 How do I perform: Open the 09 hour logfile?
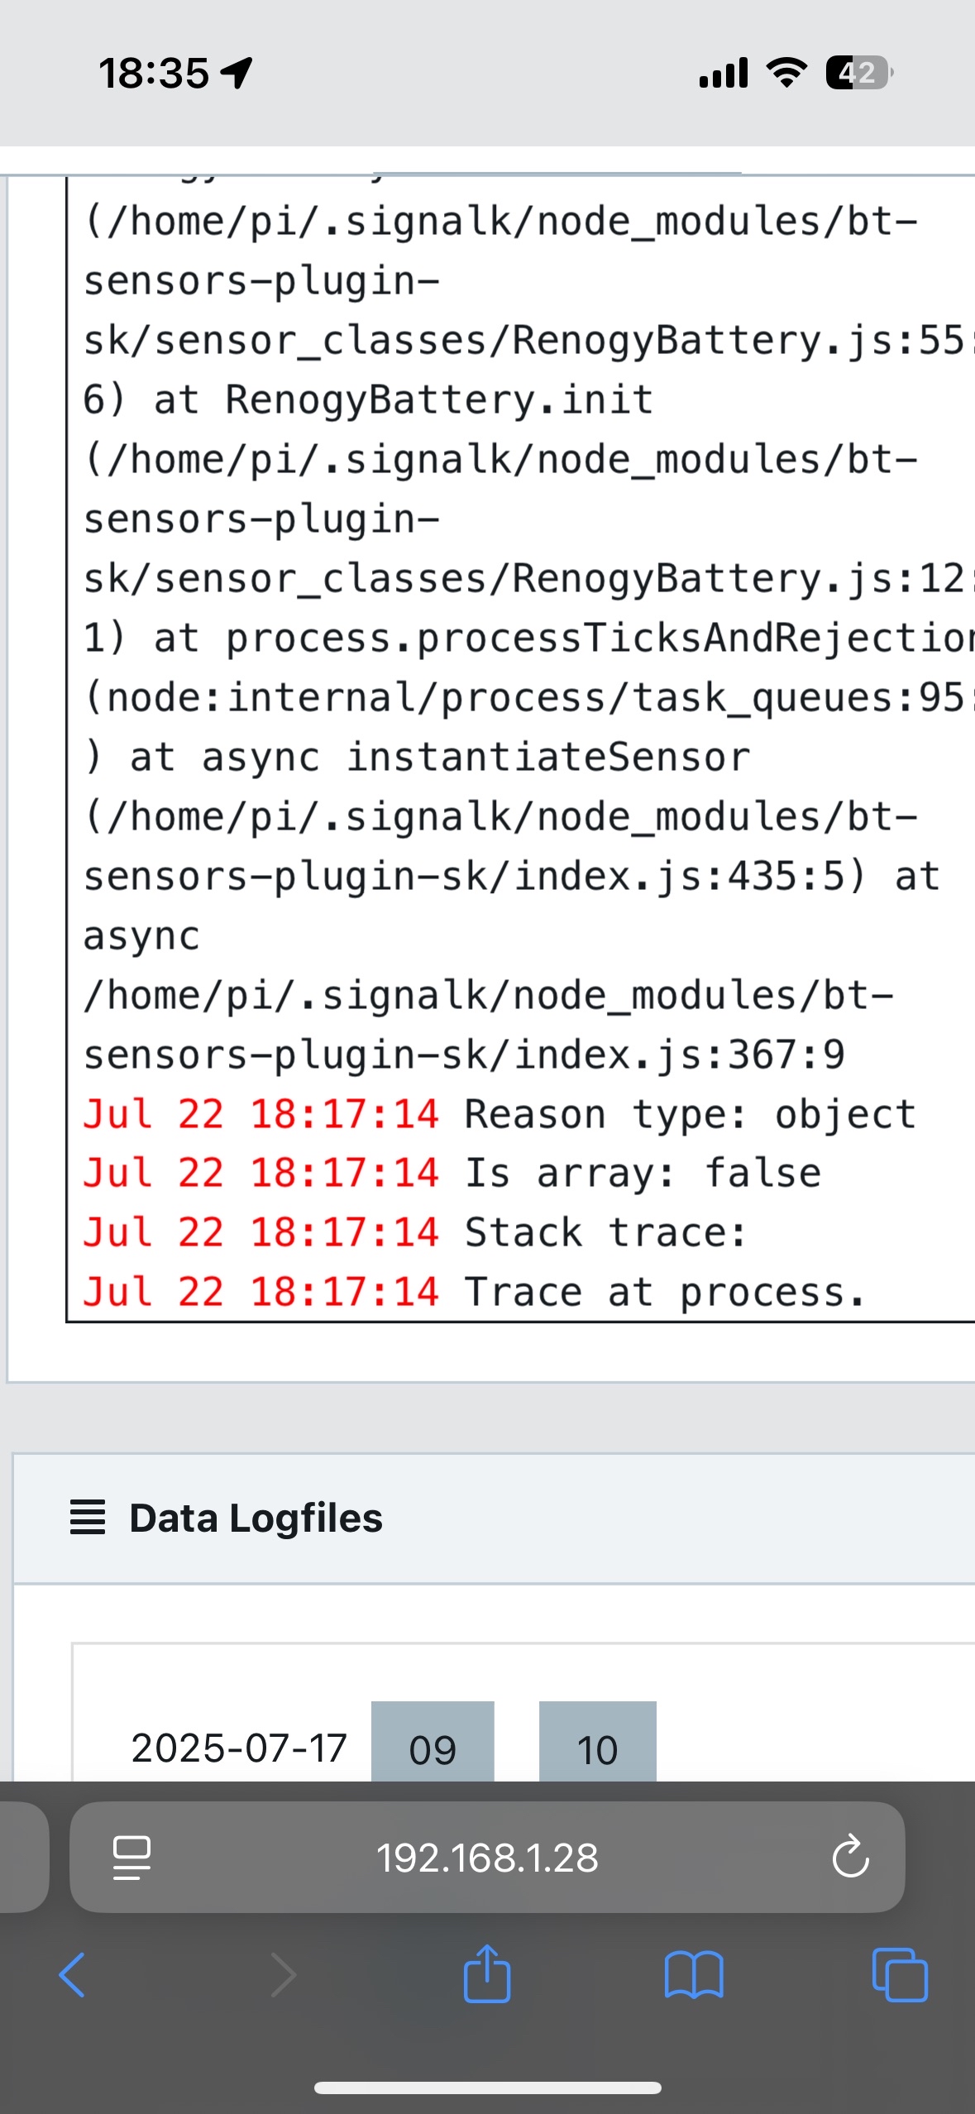point(433,1743)
